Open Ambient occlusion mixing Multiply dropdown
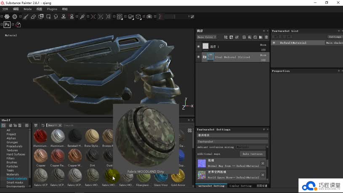Viewport: 343px width, 193px height. click(251, 147)
